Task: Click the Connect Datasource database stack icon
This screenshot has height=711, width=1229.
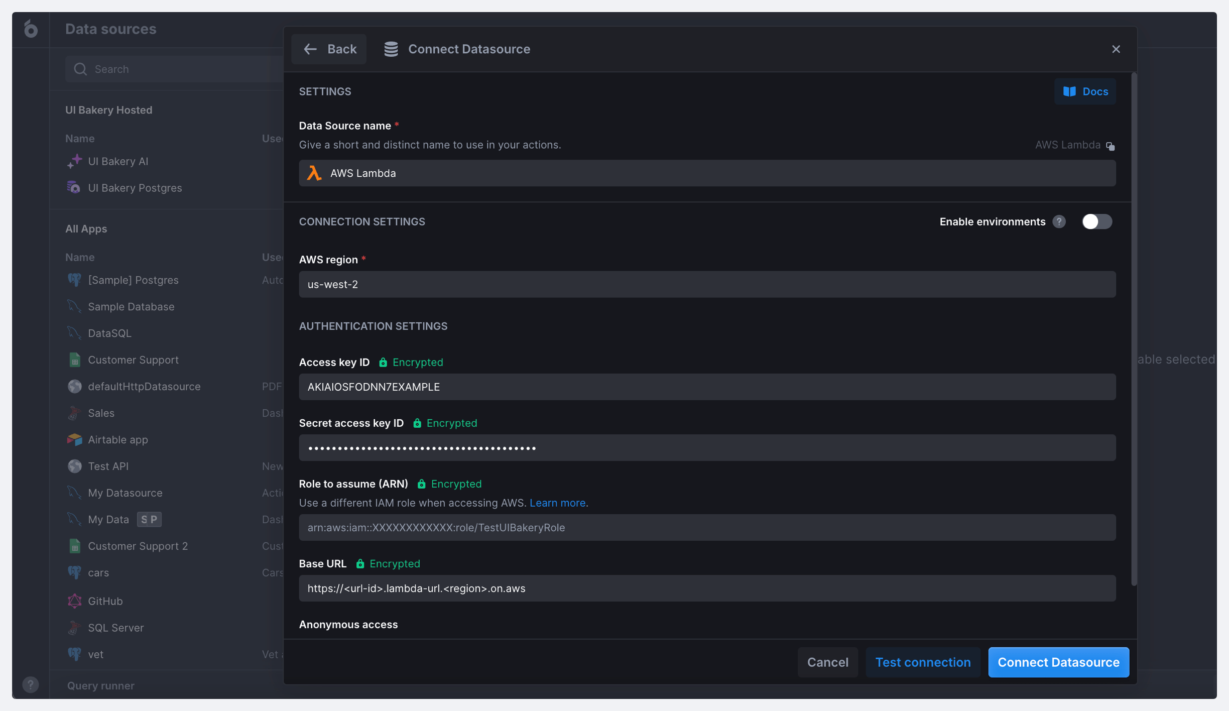Action: (391, 49)
